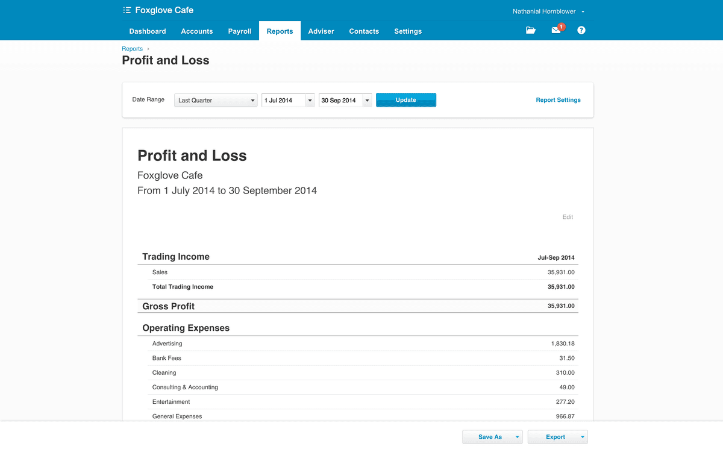Click the 1 Jul 2014 date field

[283, 100]
